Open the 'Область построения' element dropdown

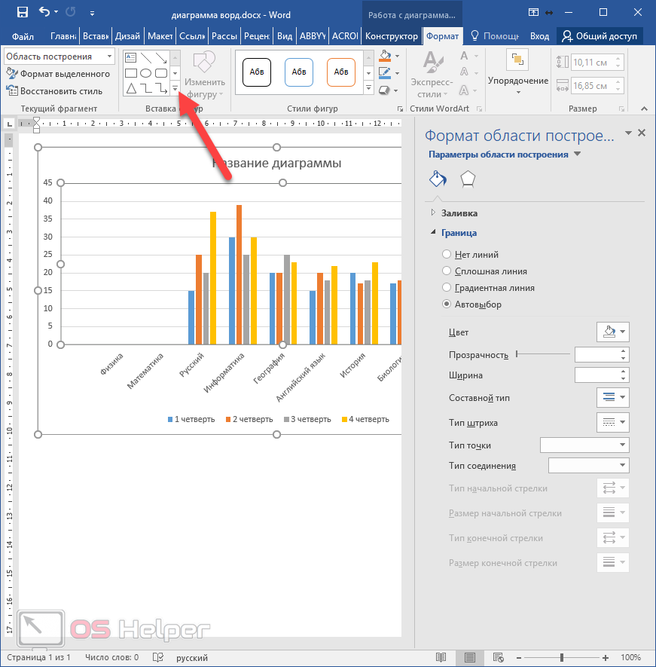pyautogui.click(x=110, y=57)
